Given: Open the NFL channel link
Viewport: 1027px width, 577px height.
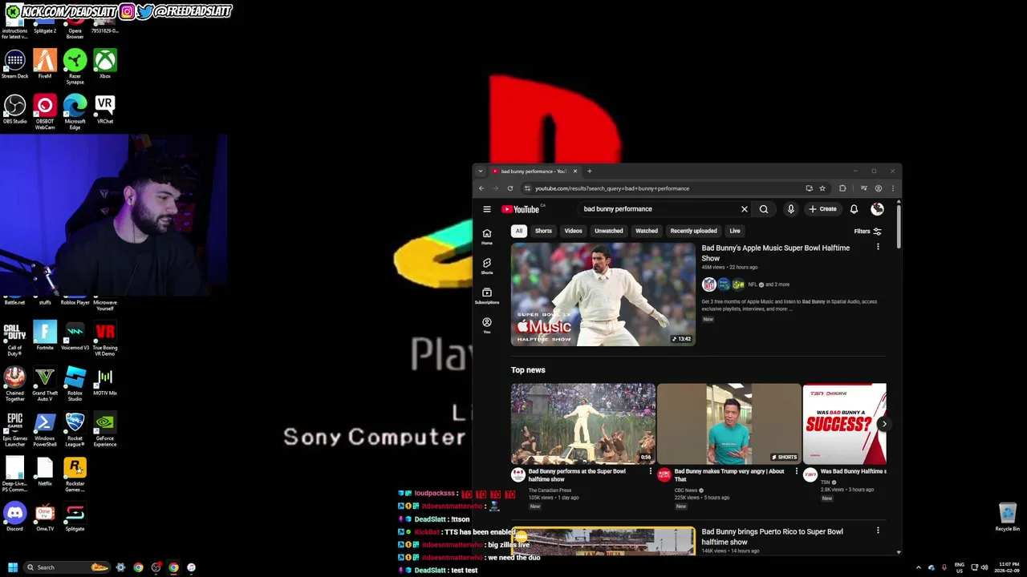Looking at the screenshot, I should point(753,284).
